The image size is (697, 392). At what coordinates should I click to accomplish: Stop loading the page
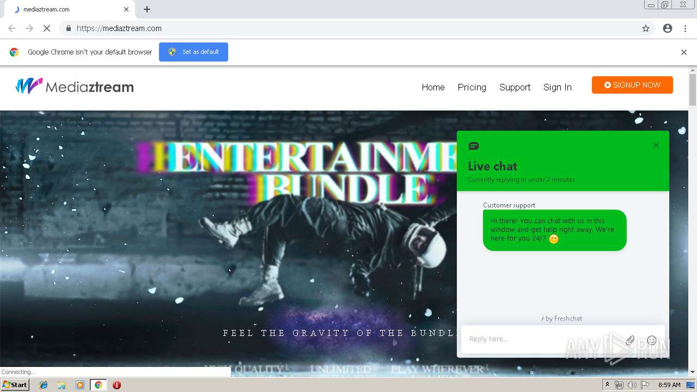click(47, 28)
